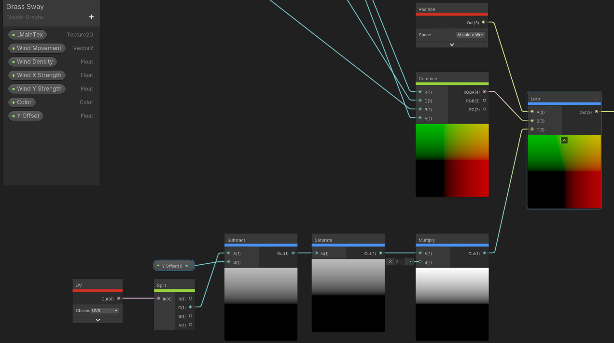Click the Combine RG(2) output port
Image resolution: width=614 pixels, height=343 pixels.
tap(484, 109)
